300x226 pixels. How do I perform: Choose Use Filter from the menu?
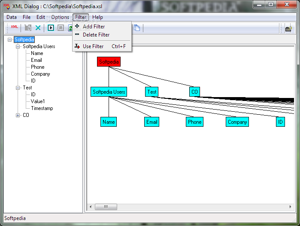(102, 46)
